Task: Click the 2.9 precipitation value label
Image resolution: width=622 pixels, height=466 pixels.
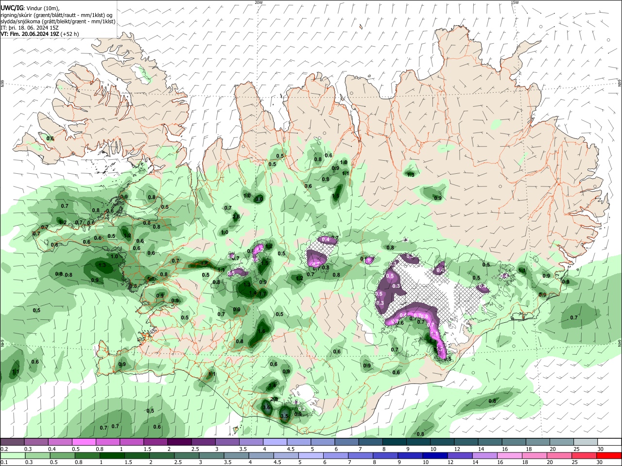Action: 274,399
